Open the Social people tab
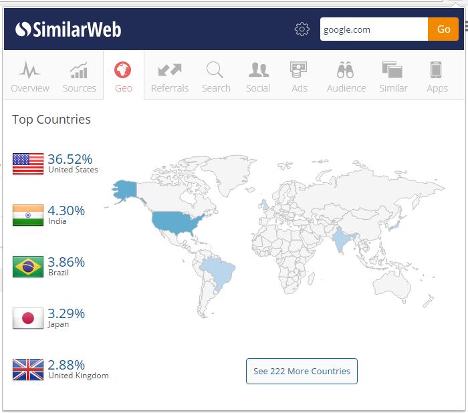This screenshot has height=413, width=468. pos(258,76)
